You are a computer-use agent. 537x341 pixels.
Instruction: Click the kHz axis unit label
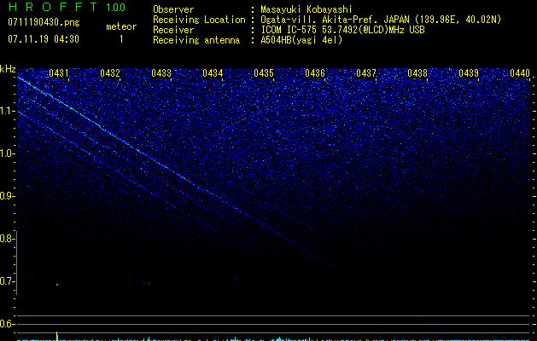(x=8, y=69)
